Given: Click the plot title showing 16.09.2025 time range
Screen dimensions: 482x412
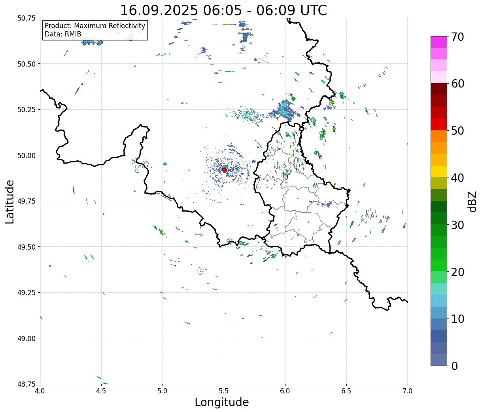Looking at the screenshot, I should [x=223, y=10].
